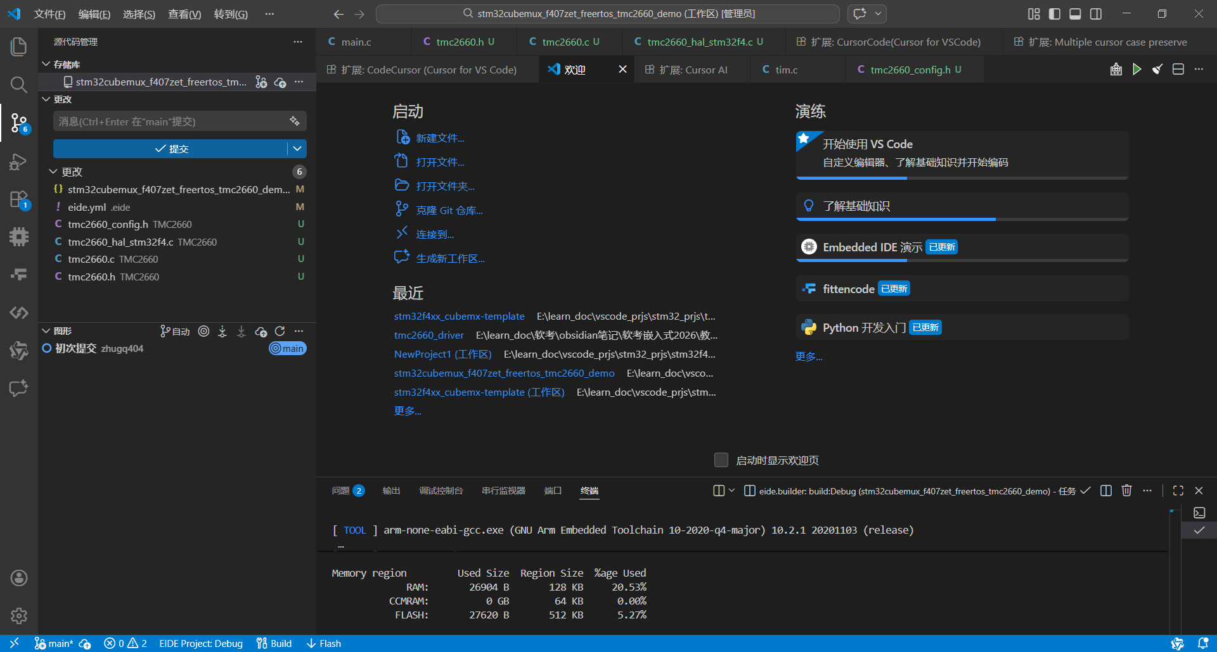This screenshot has height=652, width=1217.
Task: Click the command center search box
Action: (x=608, y=14)
